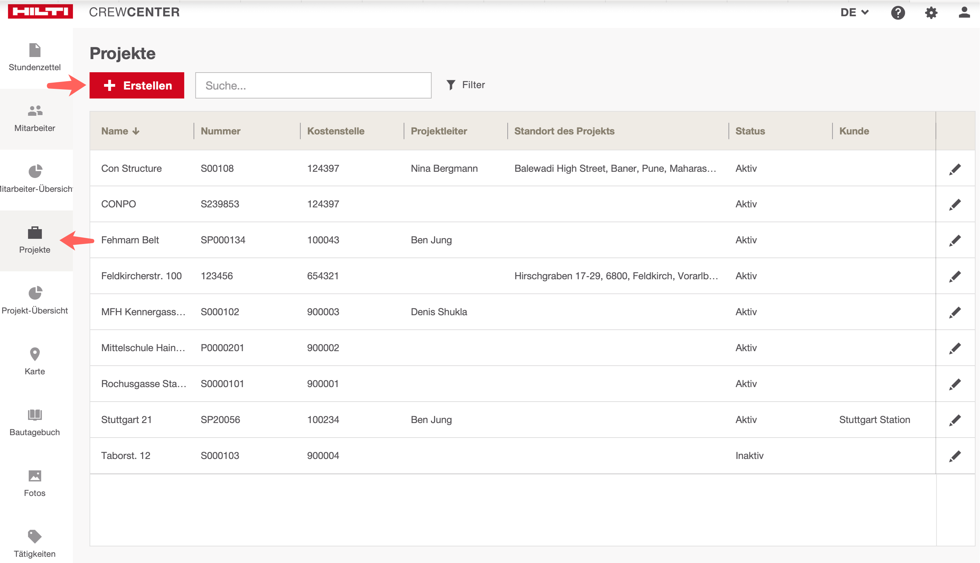Click edit pencil for Fehmarn Belt

click(x=954, y=241)
